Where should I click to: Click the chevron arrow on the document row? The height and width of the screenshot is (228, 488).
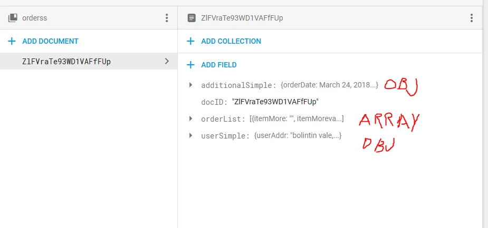click(x=167, y=61)
